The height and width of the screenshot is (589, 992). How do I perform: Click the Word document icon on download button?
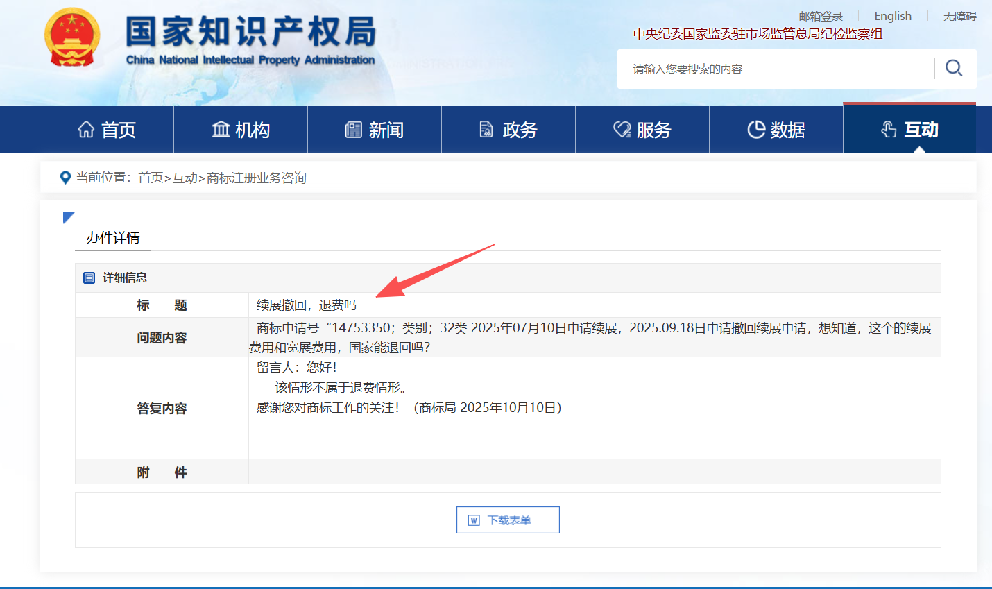474,520
